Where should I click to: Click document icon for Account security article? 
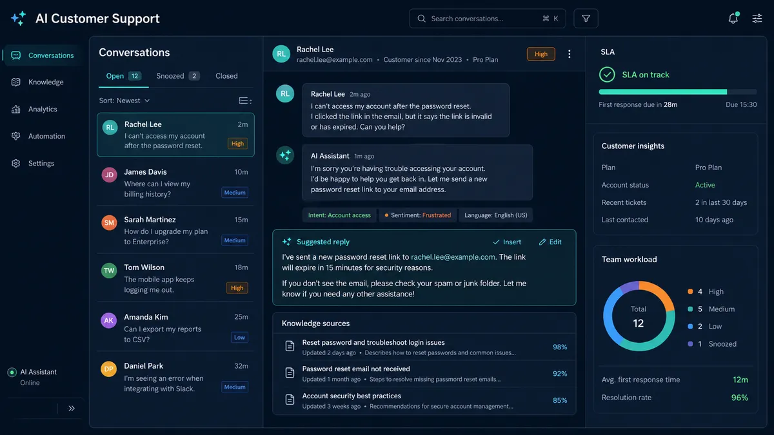coord(290,400)
